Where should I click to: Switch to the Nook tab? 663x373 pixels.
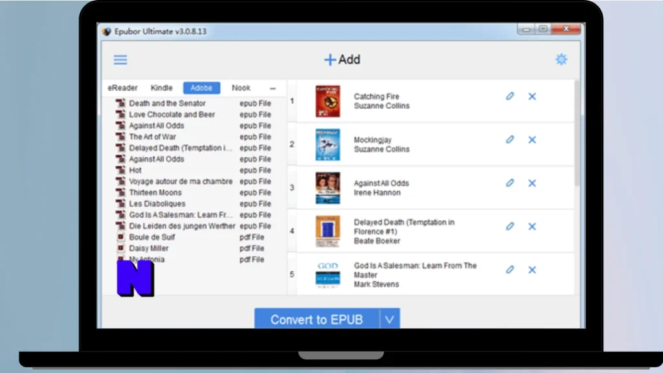coord(241,88)
